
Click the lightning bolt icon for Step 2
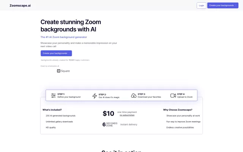pyautogui.click(x=95, y=96)
